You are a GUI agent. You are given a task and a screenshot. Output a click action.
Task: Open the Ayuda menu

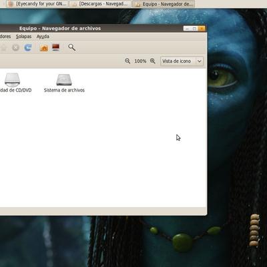tap(43, 37)
